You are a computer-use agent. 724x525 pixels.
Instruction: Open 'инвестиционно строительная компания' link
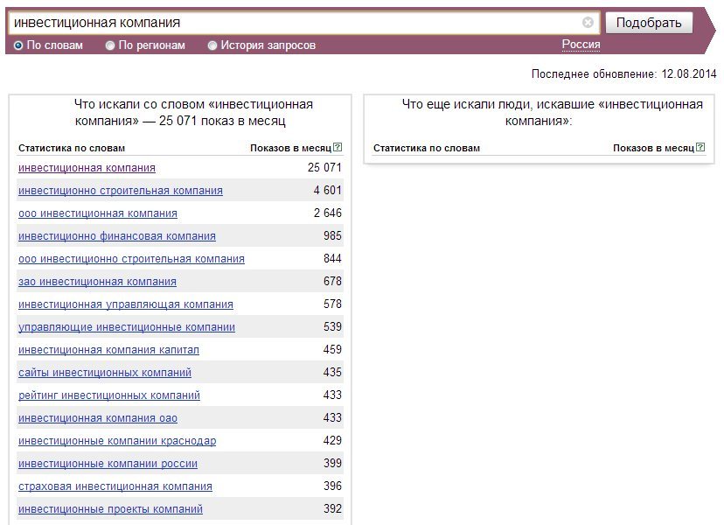(120, 191)
